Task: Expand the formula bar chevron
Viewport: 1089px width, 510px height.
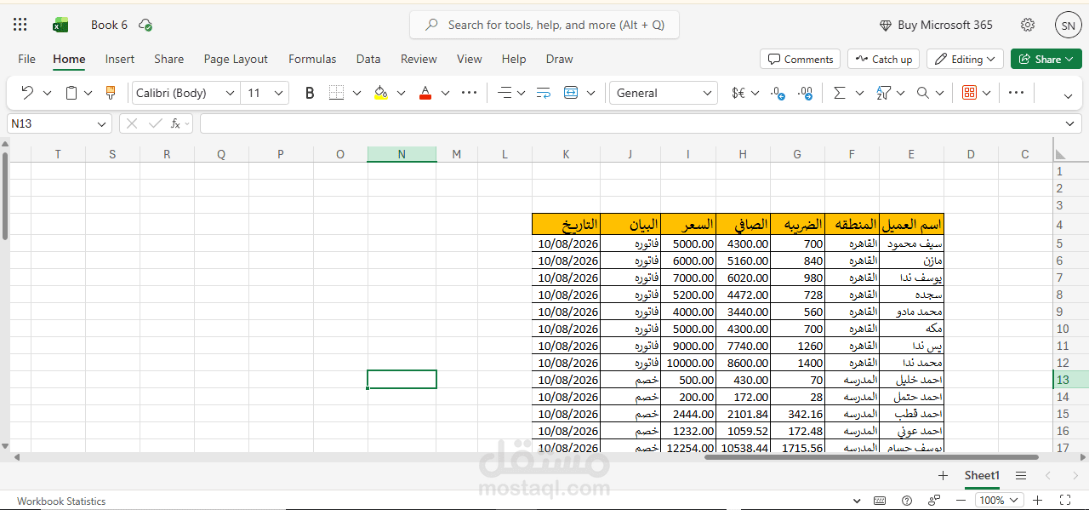Action: pos(1071,123)
